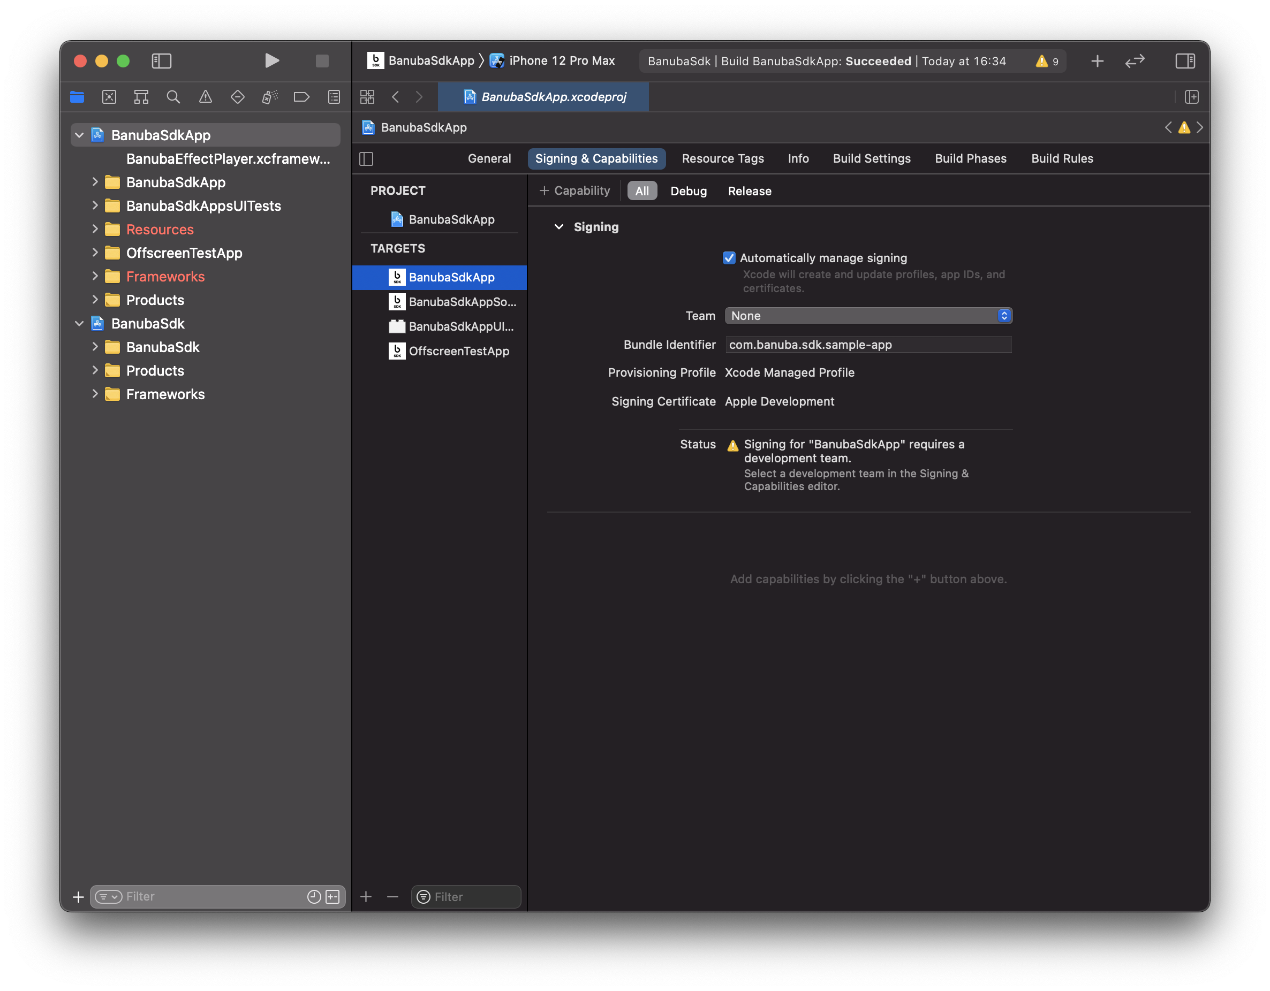Open the Source Control navigator
Image resolution: width=1270 pixels, height=991 pixels.
tap(109, 96)
